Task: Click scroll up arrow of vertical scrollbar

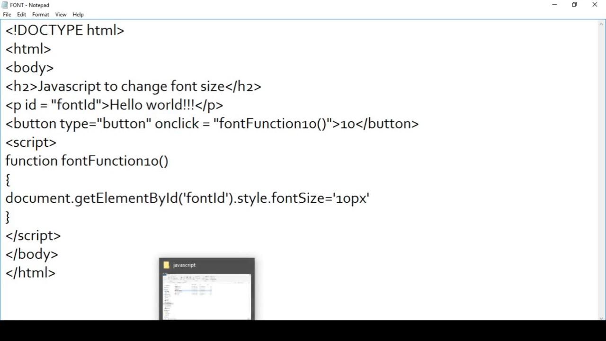Action: [x=602, y=25]
